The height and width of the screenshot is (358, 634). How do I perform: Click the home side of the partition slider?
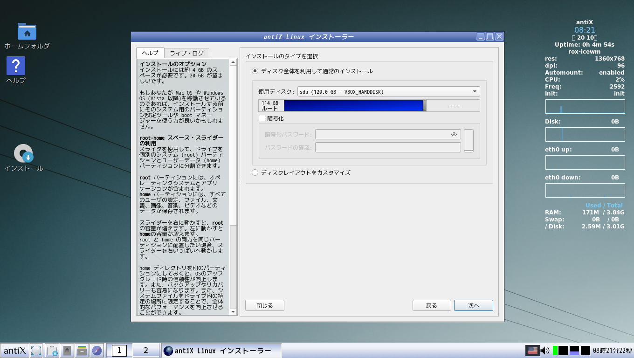coord(453,106)
